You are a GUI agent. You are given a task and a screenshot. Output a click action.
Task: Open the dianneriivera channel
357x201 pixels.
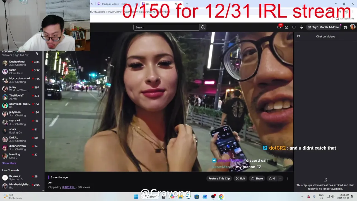coord(22,147)
